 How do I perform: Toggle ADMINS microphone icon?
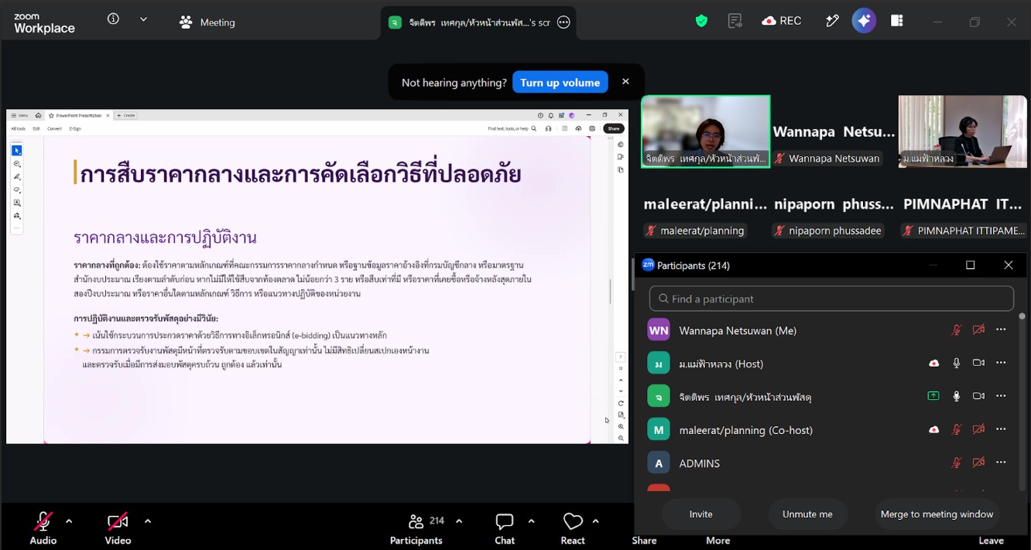click(956, 463)
